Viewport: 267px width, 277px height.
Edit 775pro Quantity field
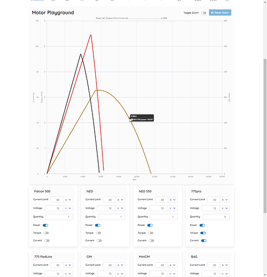click(x=216, y=217)
